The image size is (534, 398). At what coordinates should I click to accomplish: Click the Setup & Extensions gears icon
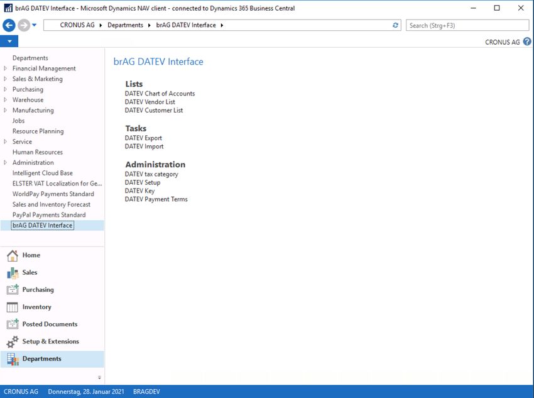pos(13,341)
